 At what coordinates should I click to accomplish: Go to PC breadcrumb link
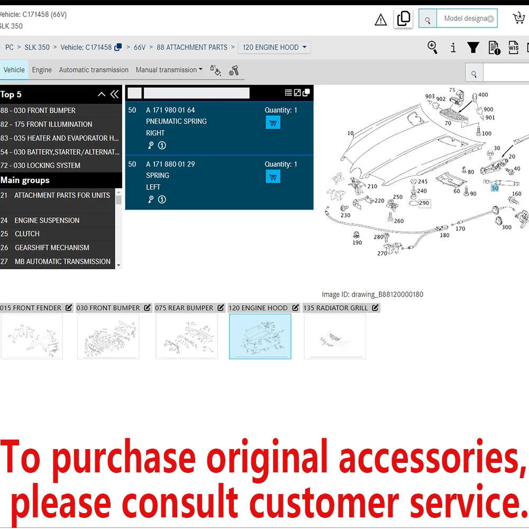(10, 47)
